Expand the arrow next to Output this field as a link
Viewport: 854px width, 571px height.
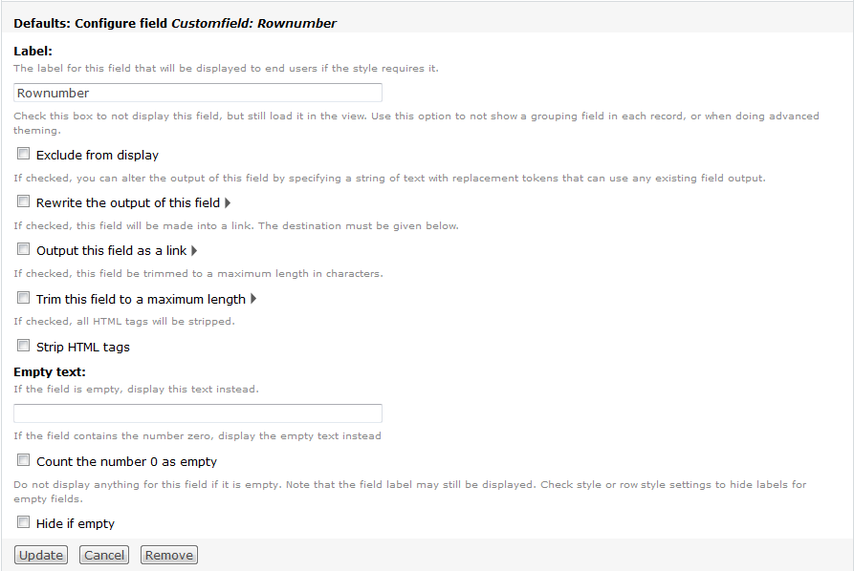194,251
